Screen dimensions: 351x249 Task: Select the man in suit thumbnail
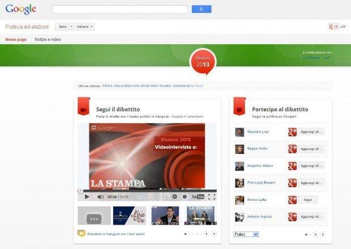[165, 216]
